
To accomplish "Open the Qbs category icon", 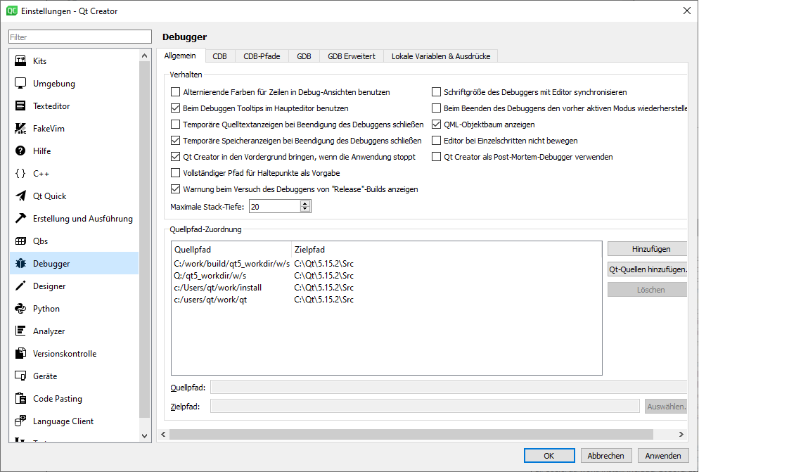I will (x=20, y=241).
